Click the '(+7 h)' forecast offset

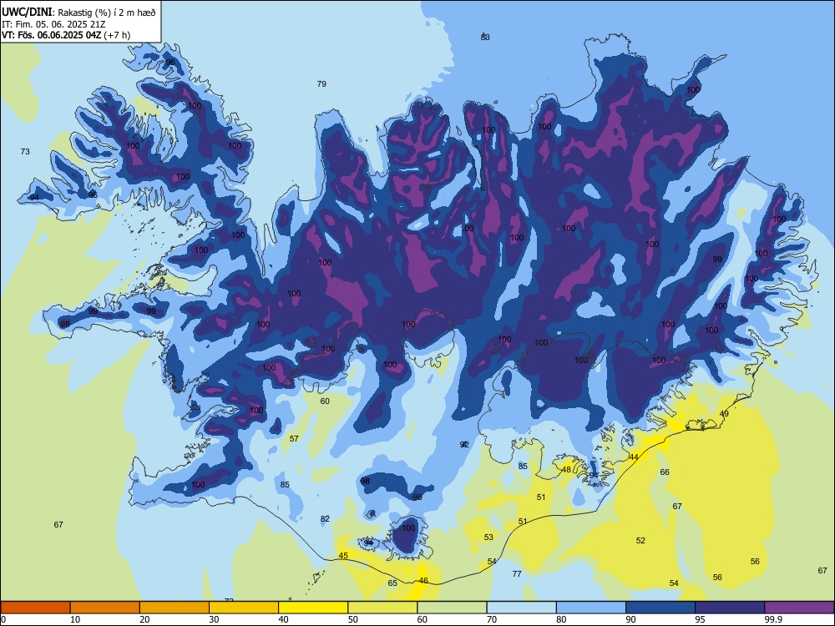click(x=117, y=35)
